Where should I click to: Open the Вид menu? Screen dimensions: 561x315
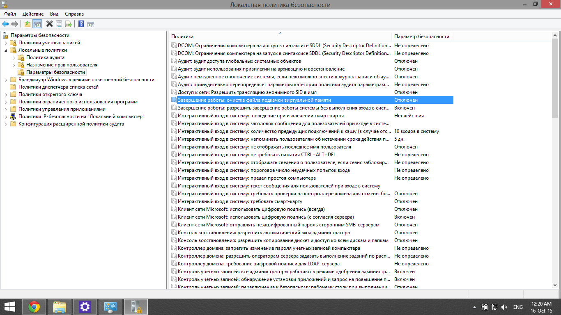[x=55, y=14]
